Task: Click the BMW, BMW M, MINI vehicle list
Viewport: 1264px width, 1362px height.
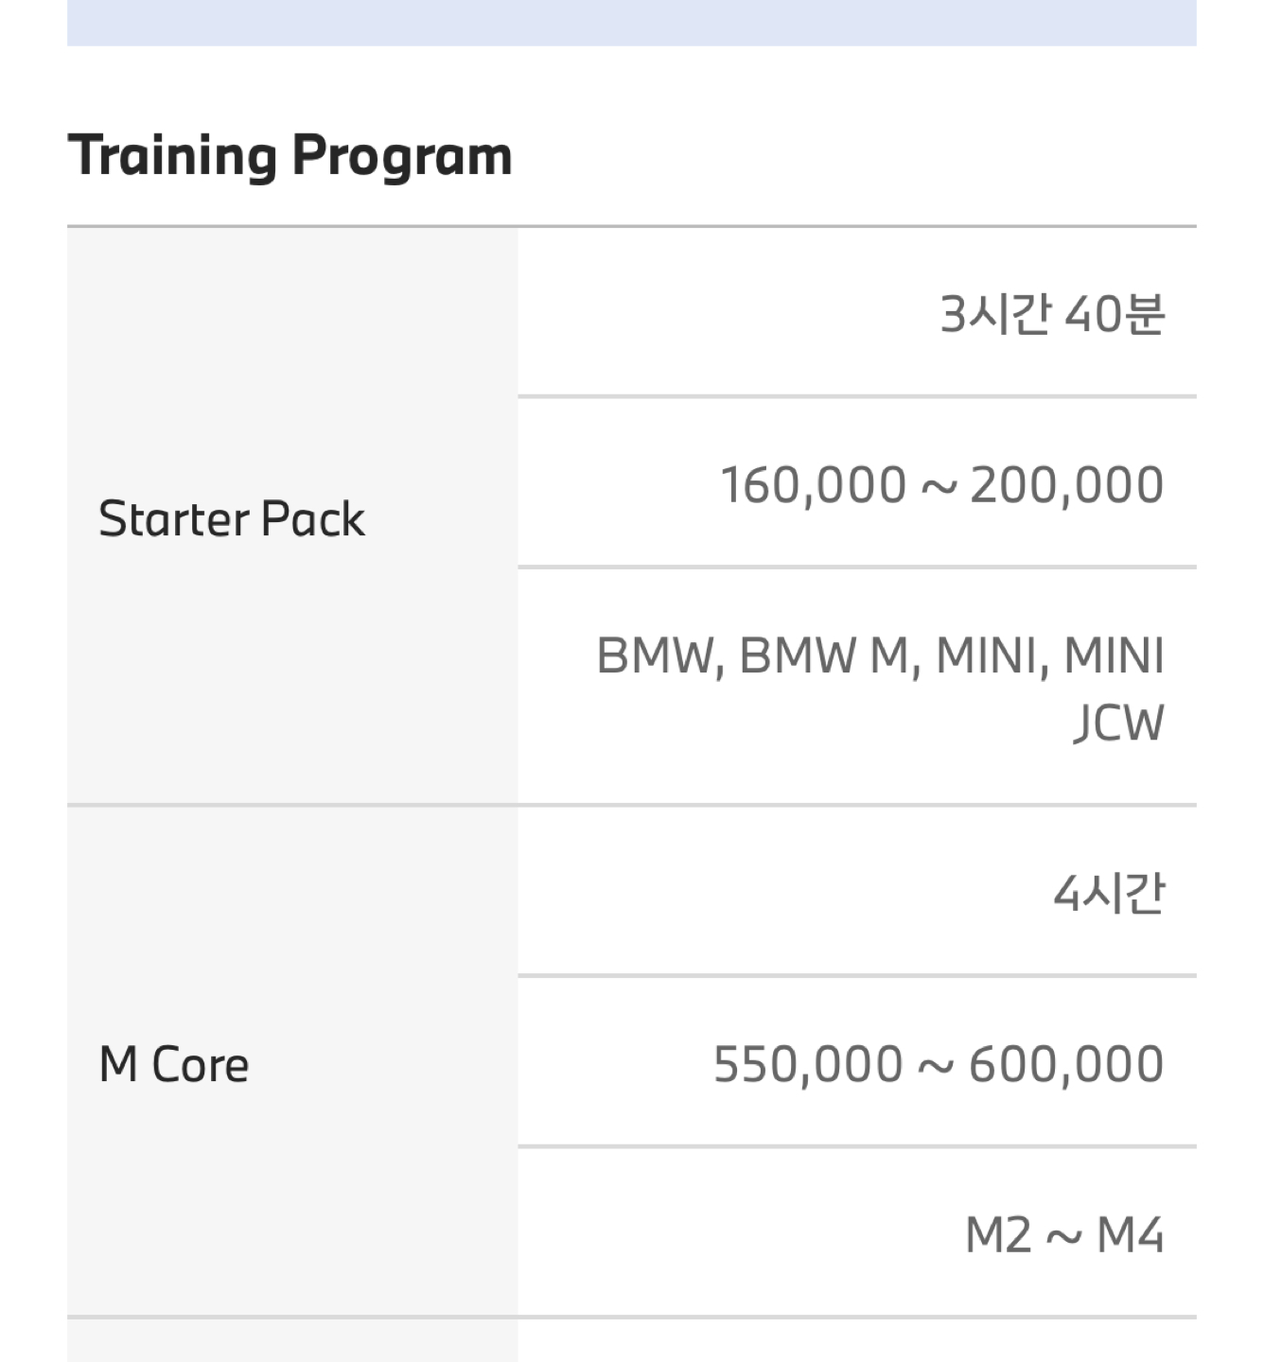Action: [x=879, y=655]
